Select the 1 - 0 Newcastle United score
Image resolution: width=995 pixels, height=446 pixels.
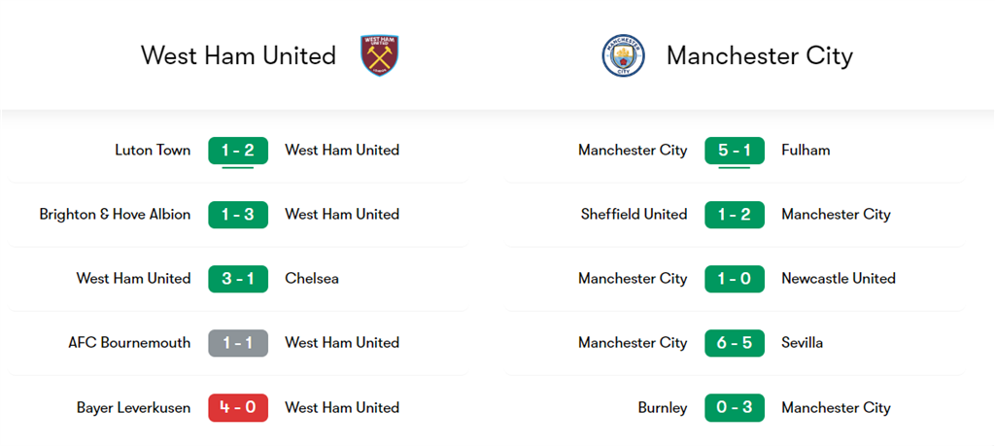[735, 279]
